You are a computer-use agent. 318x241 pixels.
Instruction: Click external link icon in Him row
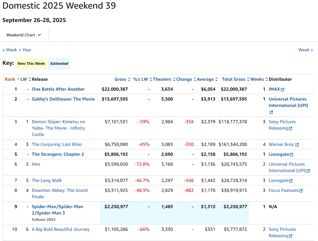[x=308, y=171]
